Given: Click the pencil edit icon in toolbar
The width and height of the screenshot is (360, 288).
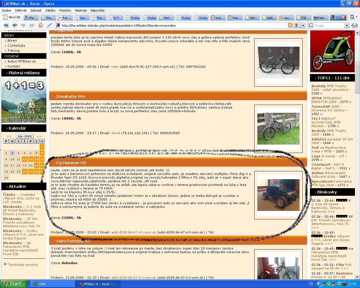Looking at the screenshot, I should pyautogui.click(x=49, y=25).
